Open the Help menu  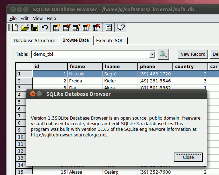click(x=51, y=19)
